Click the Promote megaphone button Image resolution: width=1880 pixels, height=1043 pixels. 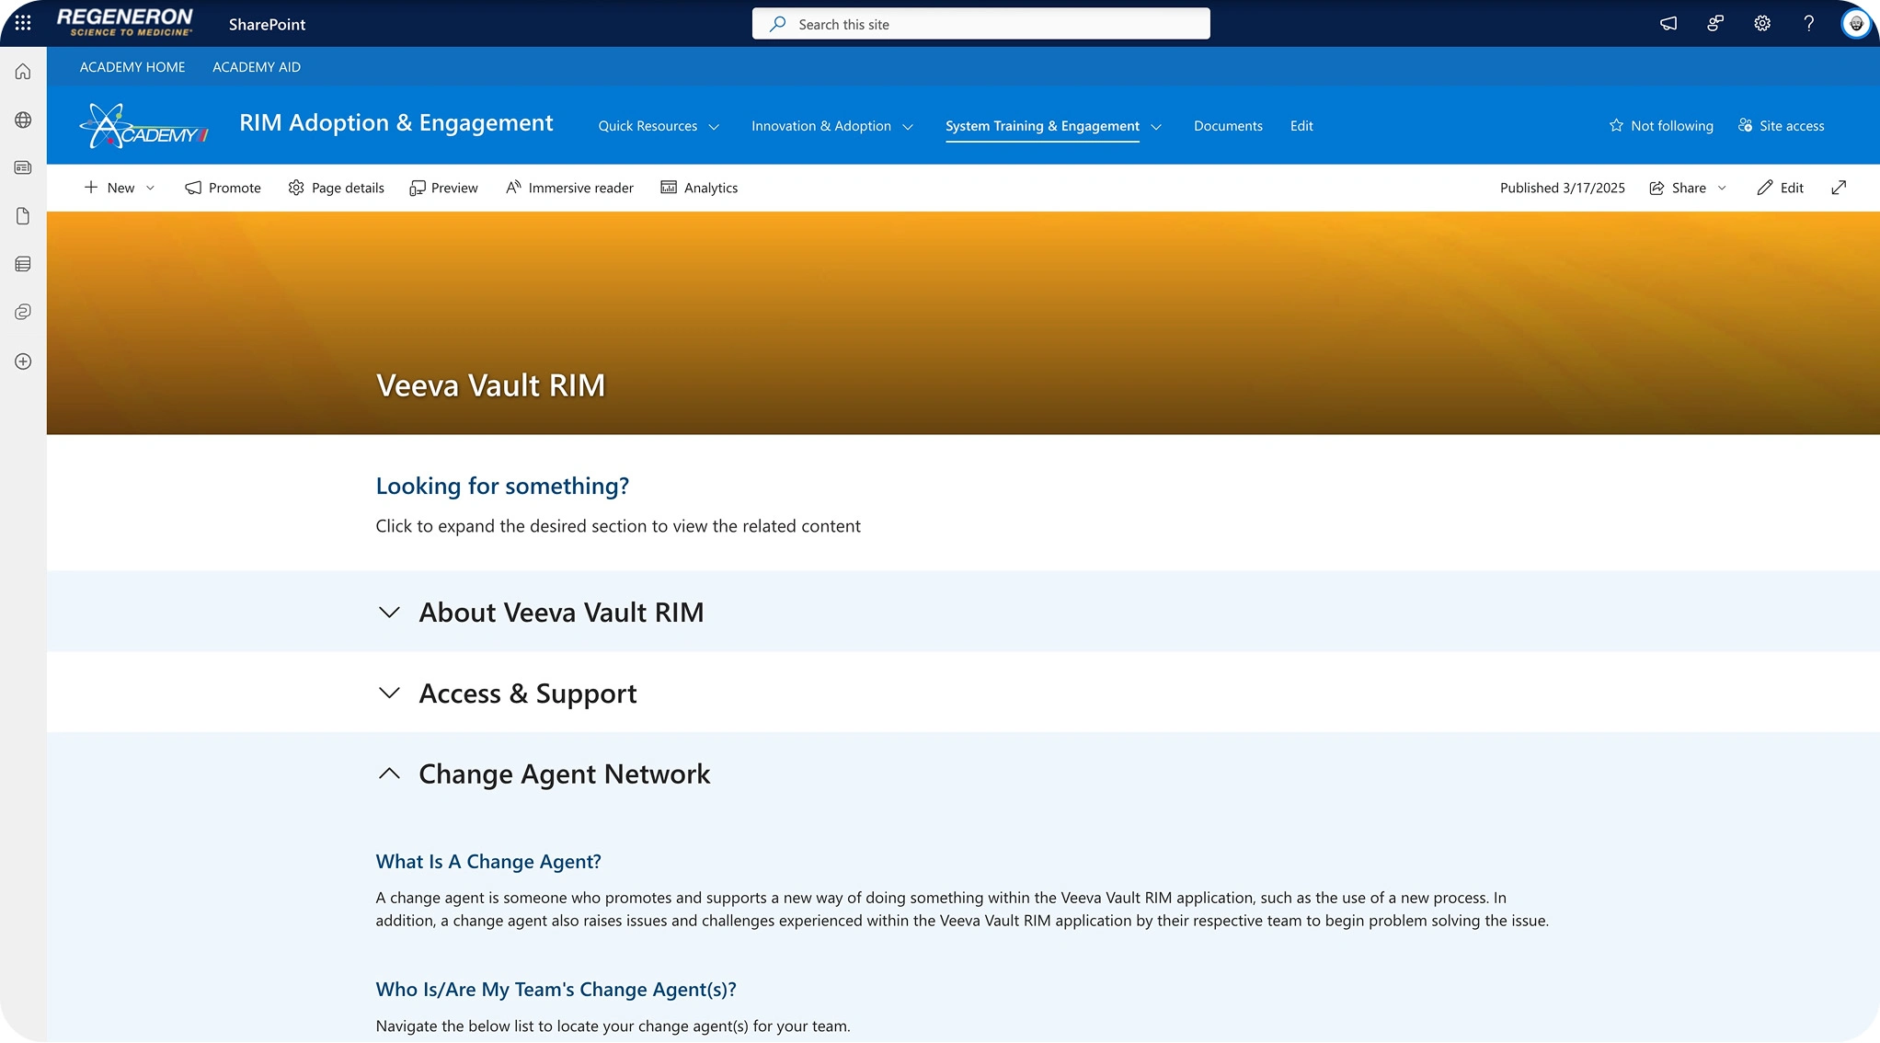(223, 188)
